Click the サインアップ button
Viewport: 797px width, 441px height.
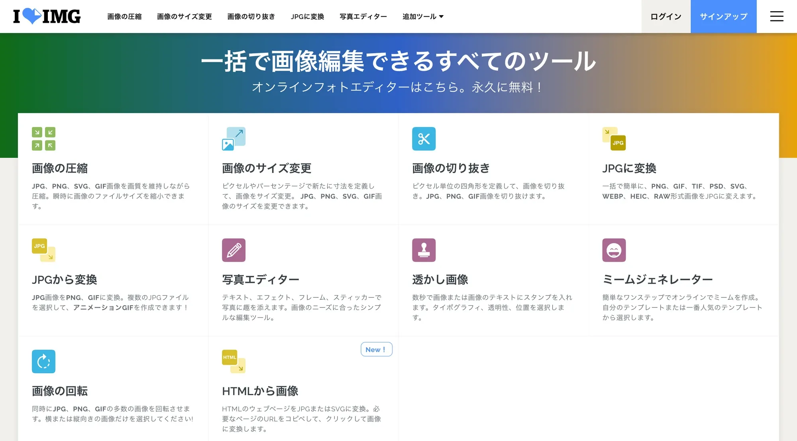(724, 16)
